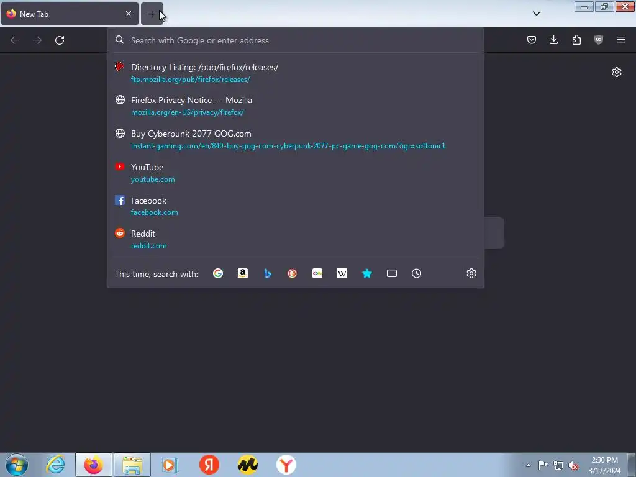
Task: Open File Explorer from taskbar
Action: (x=132, y=465)
